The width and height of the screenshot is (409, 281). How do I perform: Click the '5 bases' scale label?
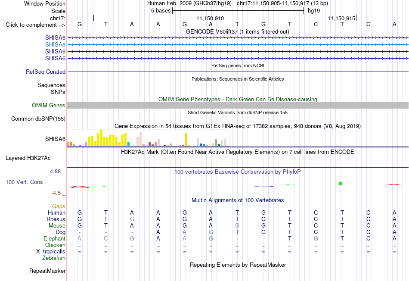(161, 11)
